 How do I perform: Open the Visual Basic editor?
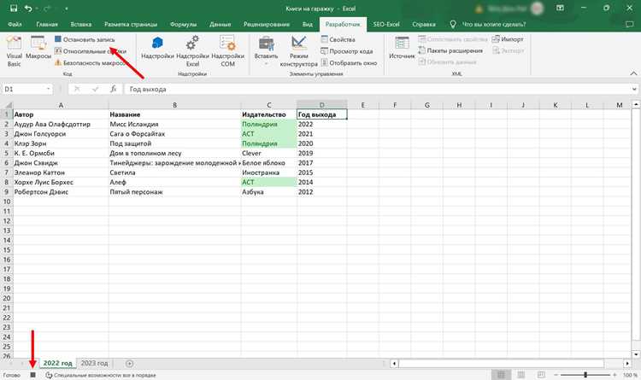(x=14, y=51)
